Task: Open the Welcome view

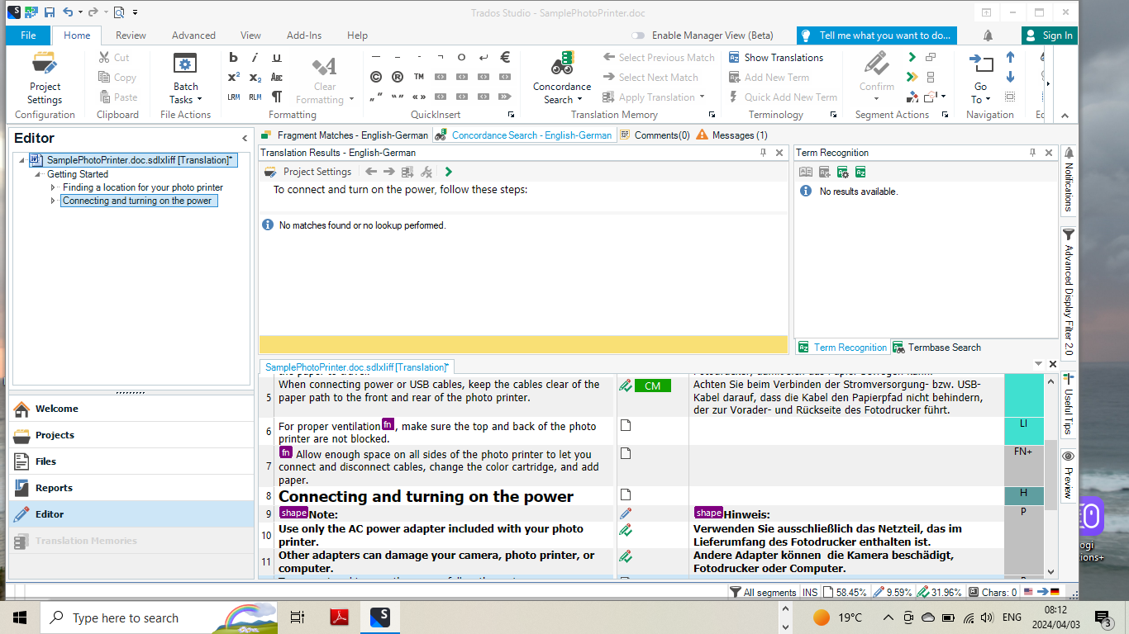Action: coord(131,409)
